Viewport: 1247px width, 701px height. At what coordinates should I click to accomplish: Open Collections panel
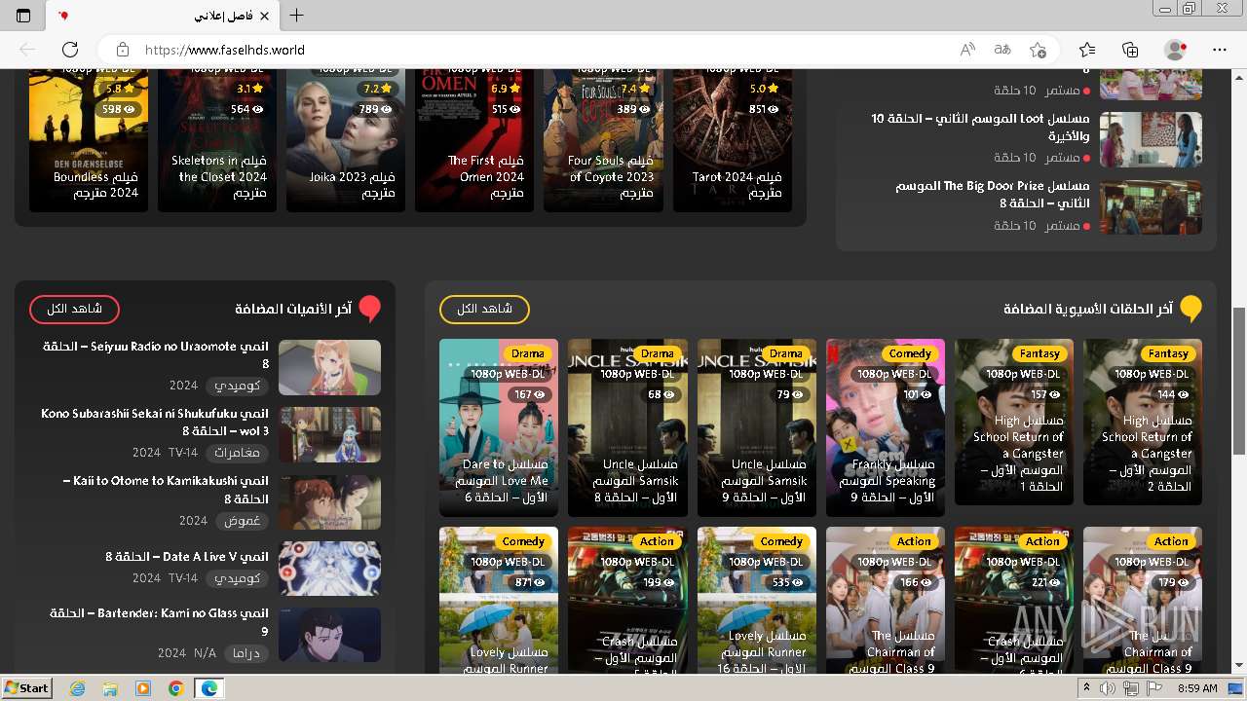1130,50
